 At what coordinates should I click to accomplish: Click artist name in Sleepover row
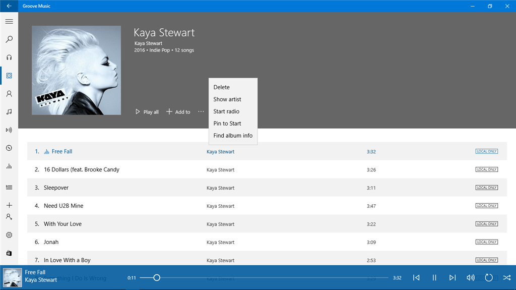point(221,188)
